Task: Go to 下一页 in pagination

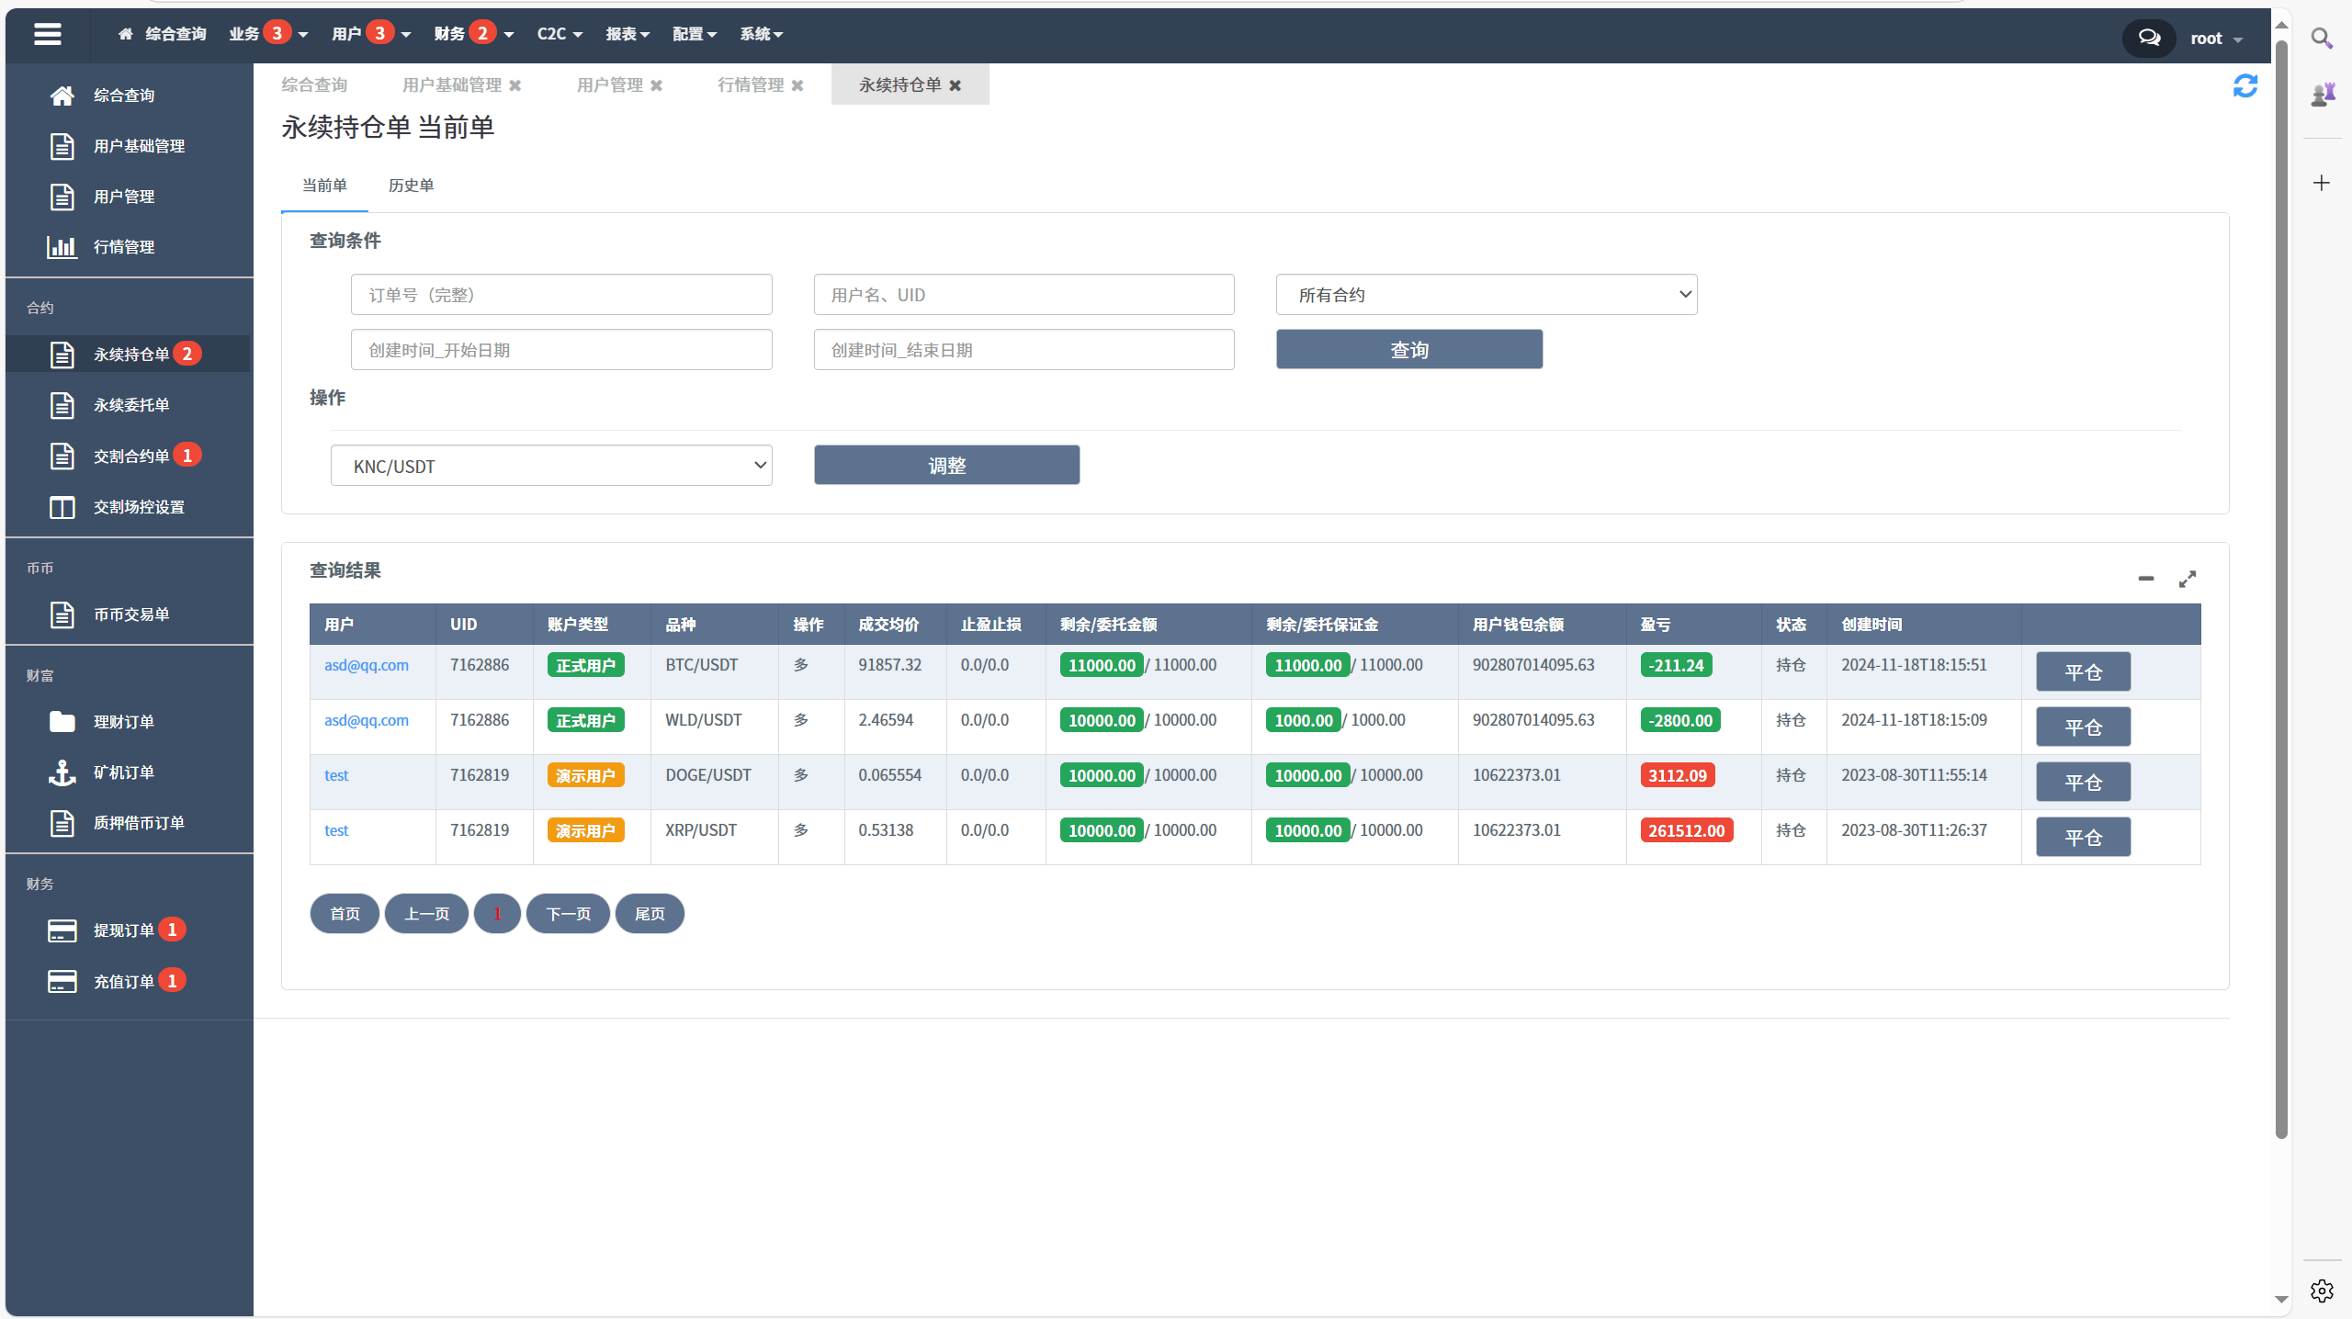Action: click(x=568, y=914)
